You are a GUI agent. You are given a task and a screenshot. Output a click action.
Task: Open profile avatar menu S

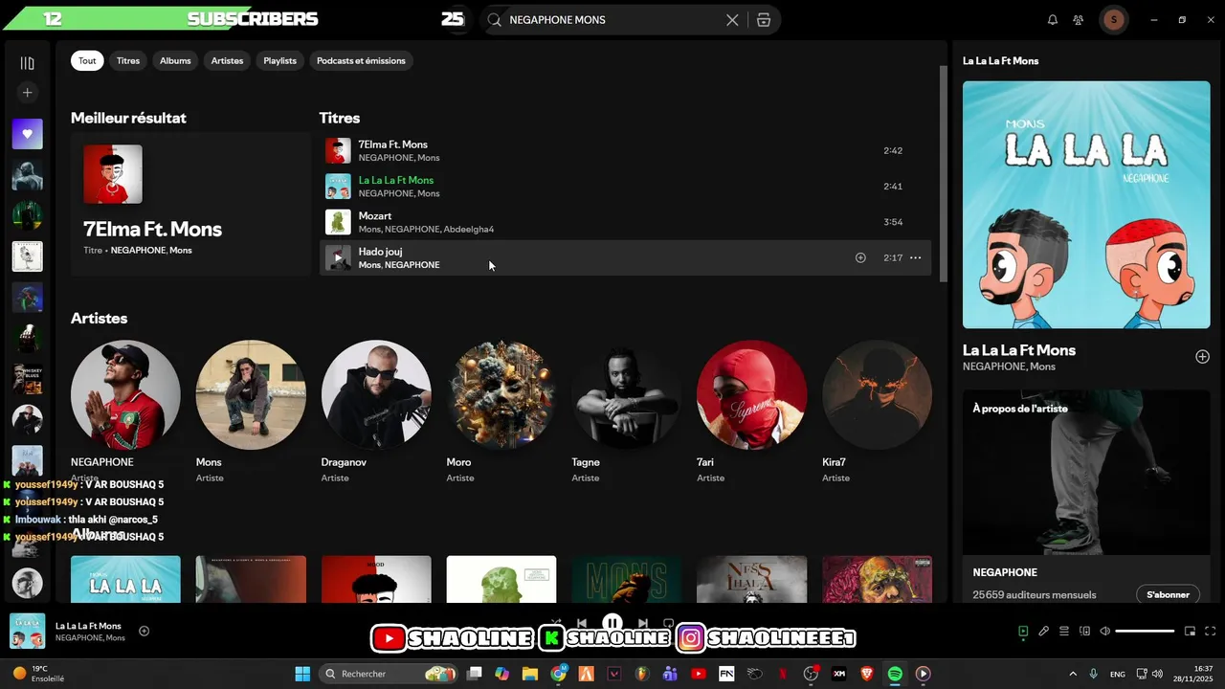point(1113,19)
